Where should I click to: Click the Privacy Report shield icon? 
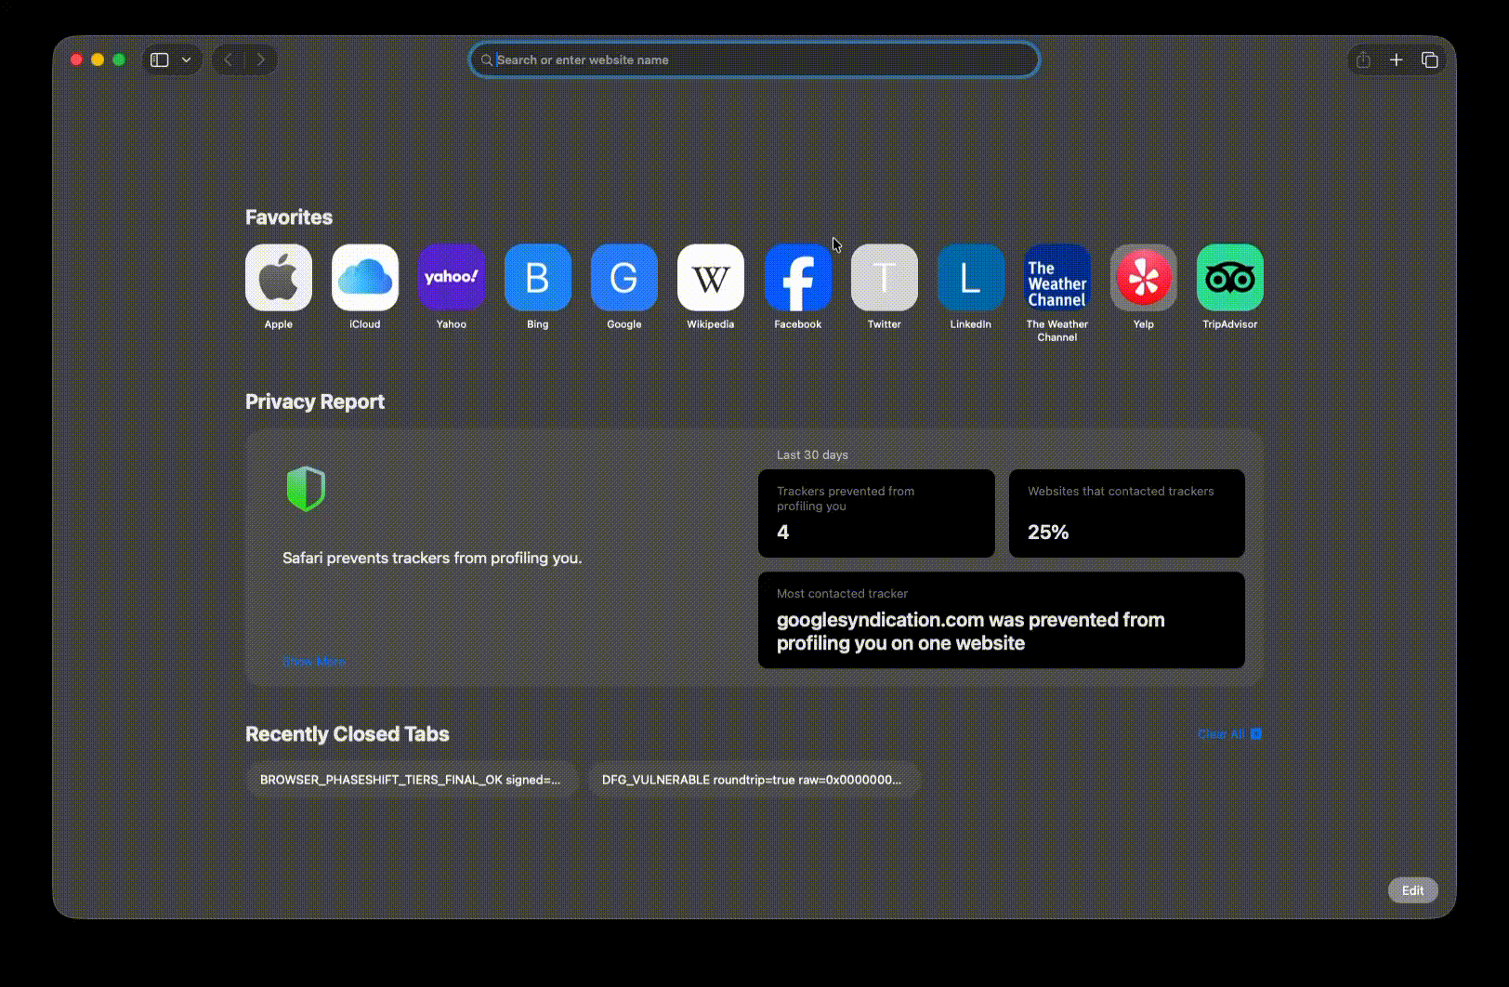(x=306, y=489)
